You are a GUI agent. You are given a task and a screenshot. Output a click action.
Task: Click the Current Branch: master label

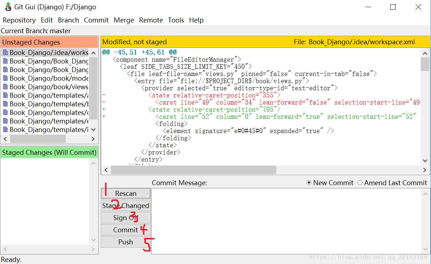36,31
